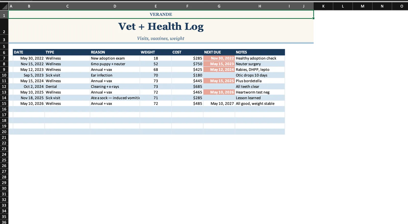This screenshot has width=408, height=224.
Task: Select the 'Neuter surgery' note
Action: click(x=260, y=64)
